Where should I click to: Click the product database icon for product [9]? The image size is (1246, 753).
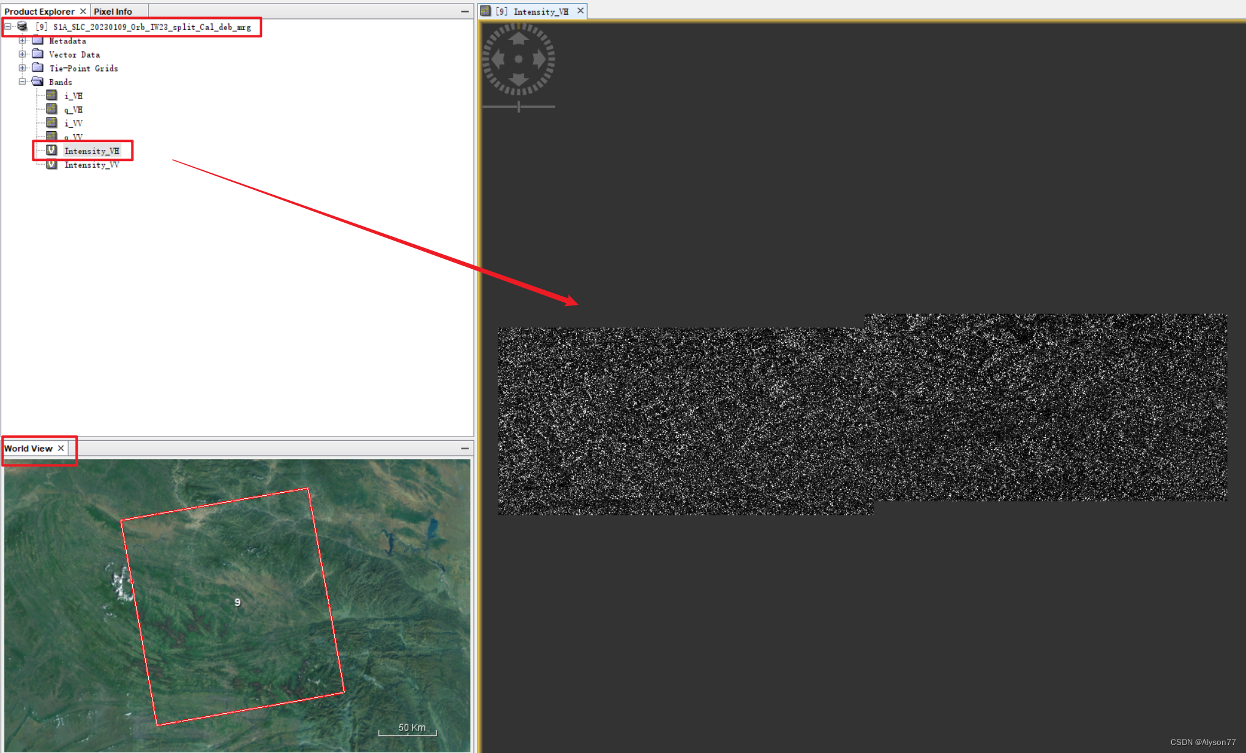click(23, 26)
